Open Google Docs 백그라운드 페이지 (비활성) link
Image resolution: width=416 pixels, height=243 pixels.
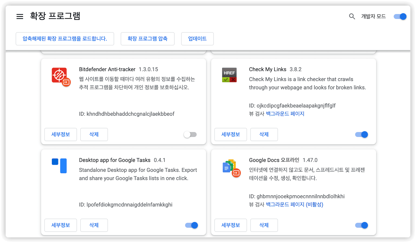coord(294,204)
